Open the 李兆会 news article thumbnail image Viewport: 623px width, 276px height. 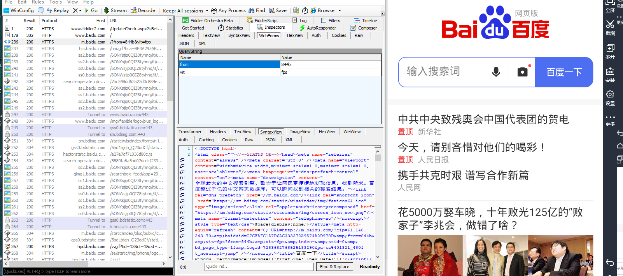pos(495,255)
